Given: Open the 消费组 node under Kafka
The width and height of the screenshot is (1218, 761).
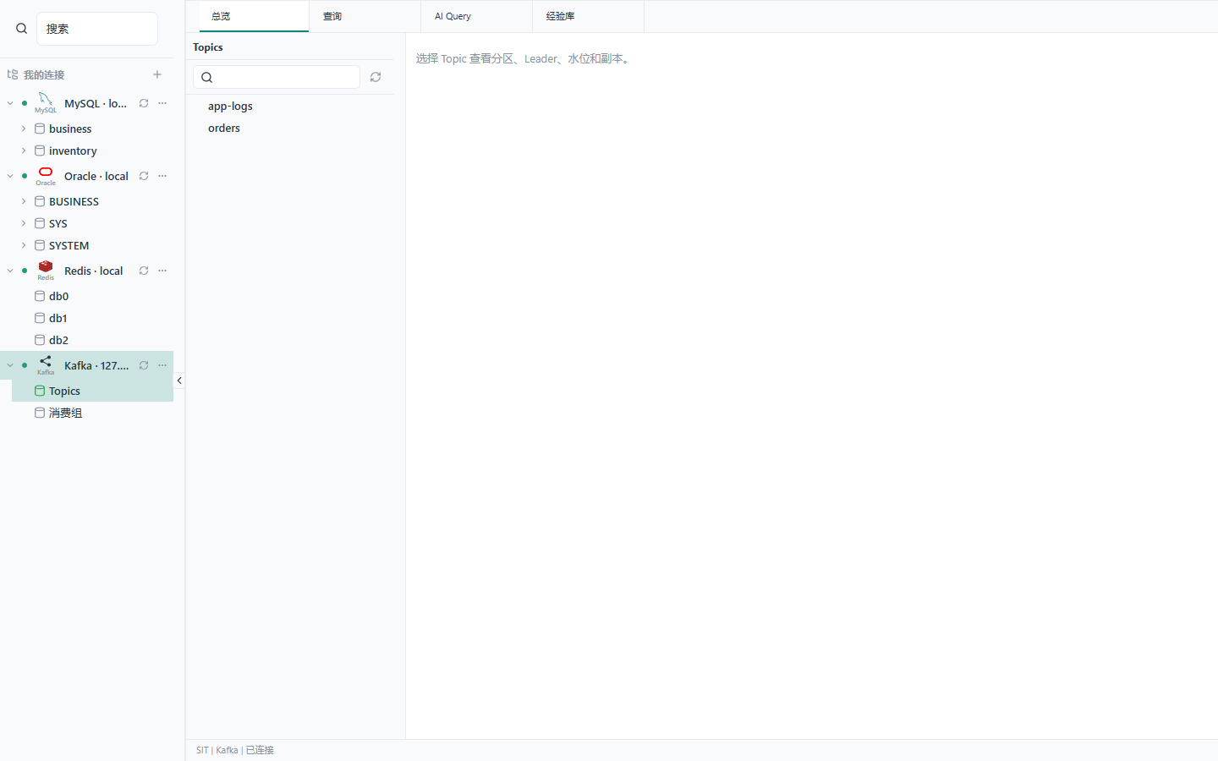Looking at the screenshot, I should click(92, 413).
